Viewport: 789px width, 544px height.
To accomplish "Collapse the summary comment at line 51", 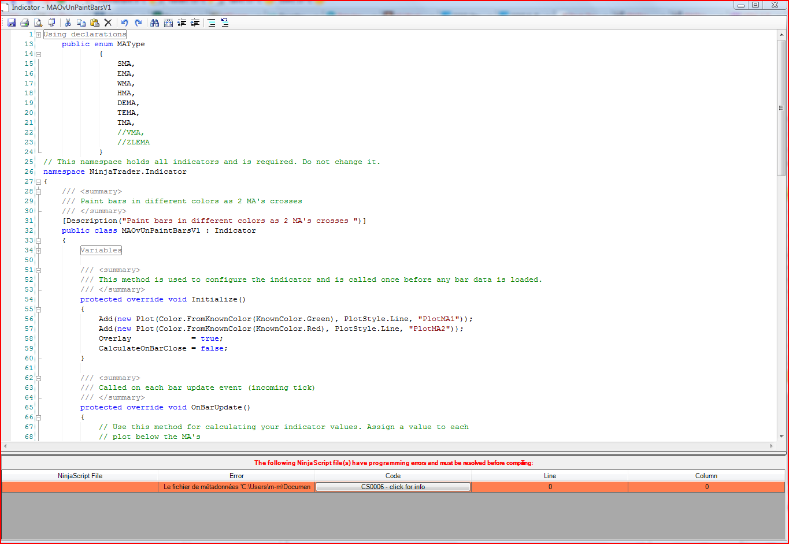I will coord(39,270).
